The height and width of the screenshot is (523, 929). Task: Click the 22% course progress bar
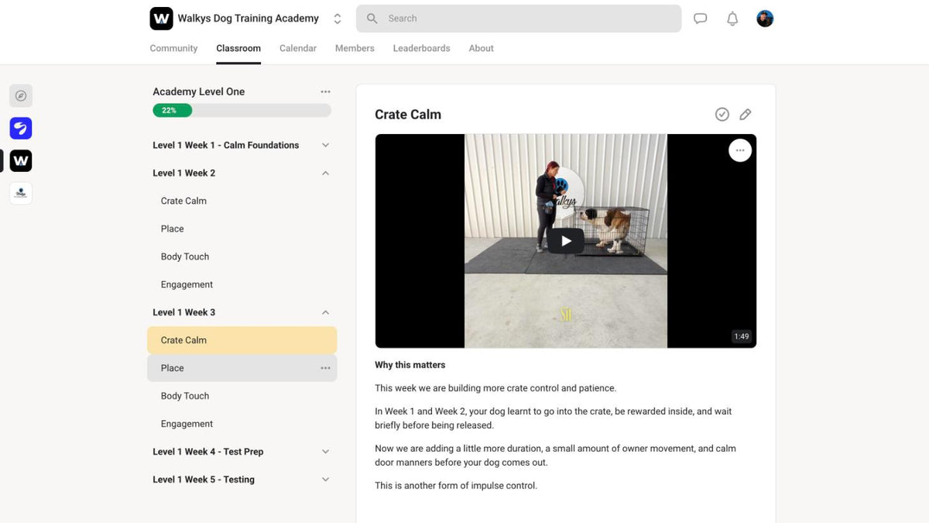click(242, 110)
